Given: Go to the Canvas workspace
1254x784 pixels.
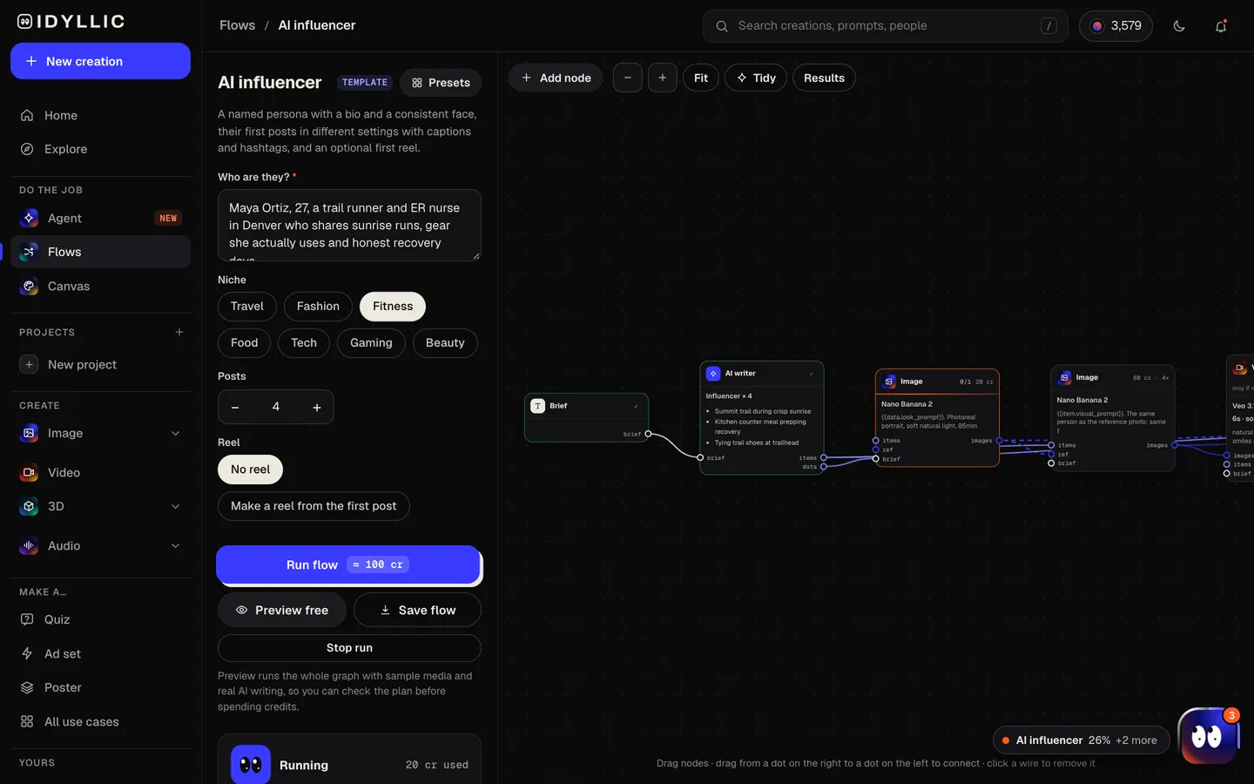Looking at the screenshot, I should click(100, 286).
